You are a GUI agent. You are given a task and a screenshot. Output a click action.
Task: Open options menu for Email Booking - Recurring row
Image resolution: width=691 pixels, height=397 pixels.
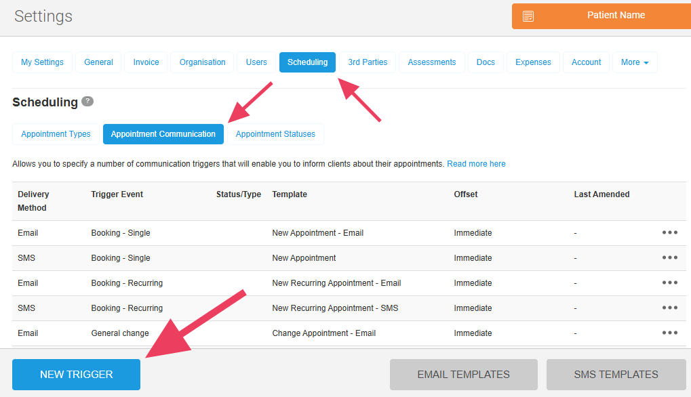point(669,283)
